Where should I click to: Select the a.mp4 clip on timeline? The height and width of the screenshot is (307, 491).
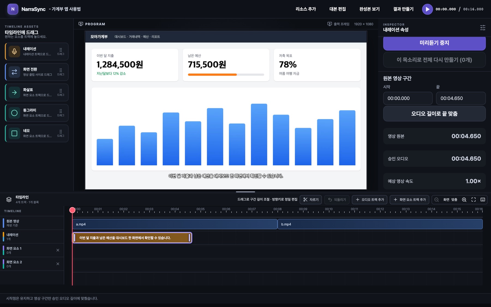tap(175, 224)
